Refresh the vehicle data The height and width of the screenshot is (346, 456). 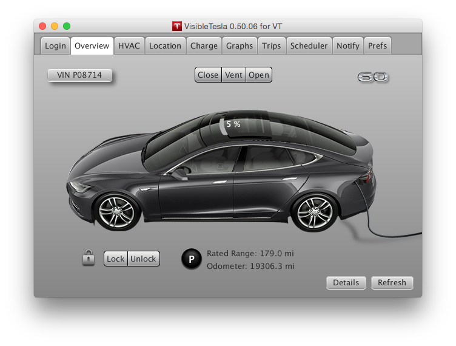point(392,282)
